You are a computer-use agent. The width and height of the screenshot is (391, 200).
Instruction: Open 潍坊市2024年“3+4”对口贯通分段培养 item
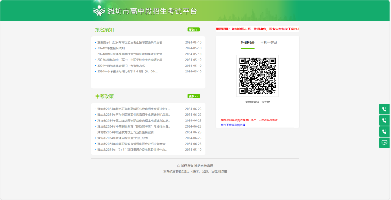pyautogui.click(x=132, y=150)
